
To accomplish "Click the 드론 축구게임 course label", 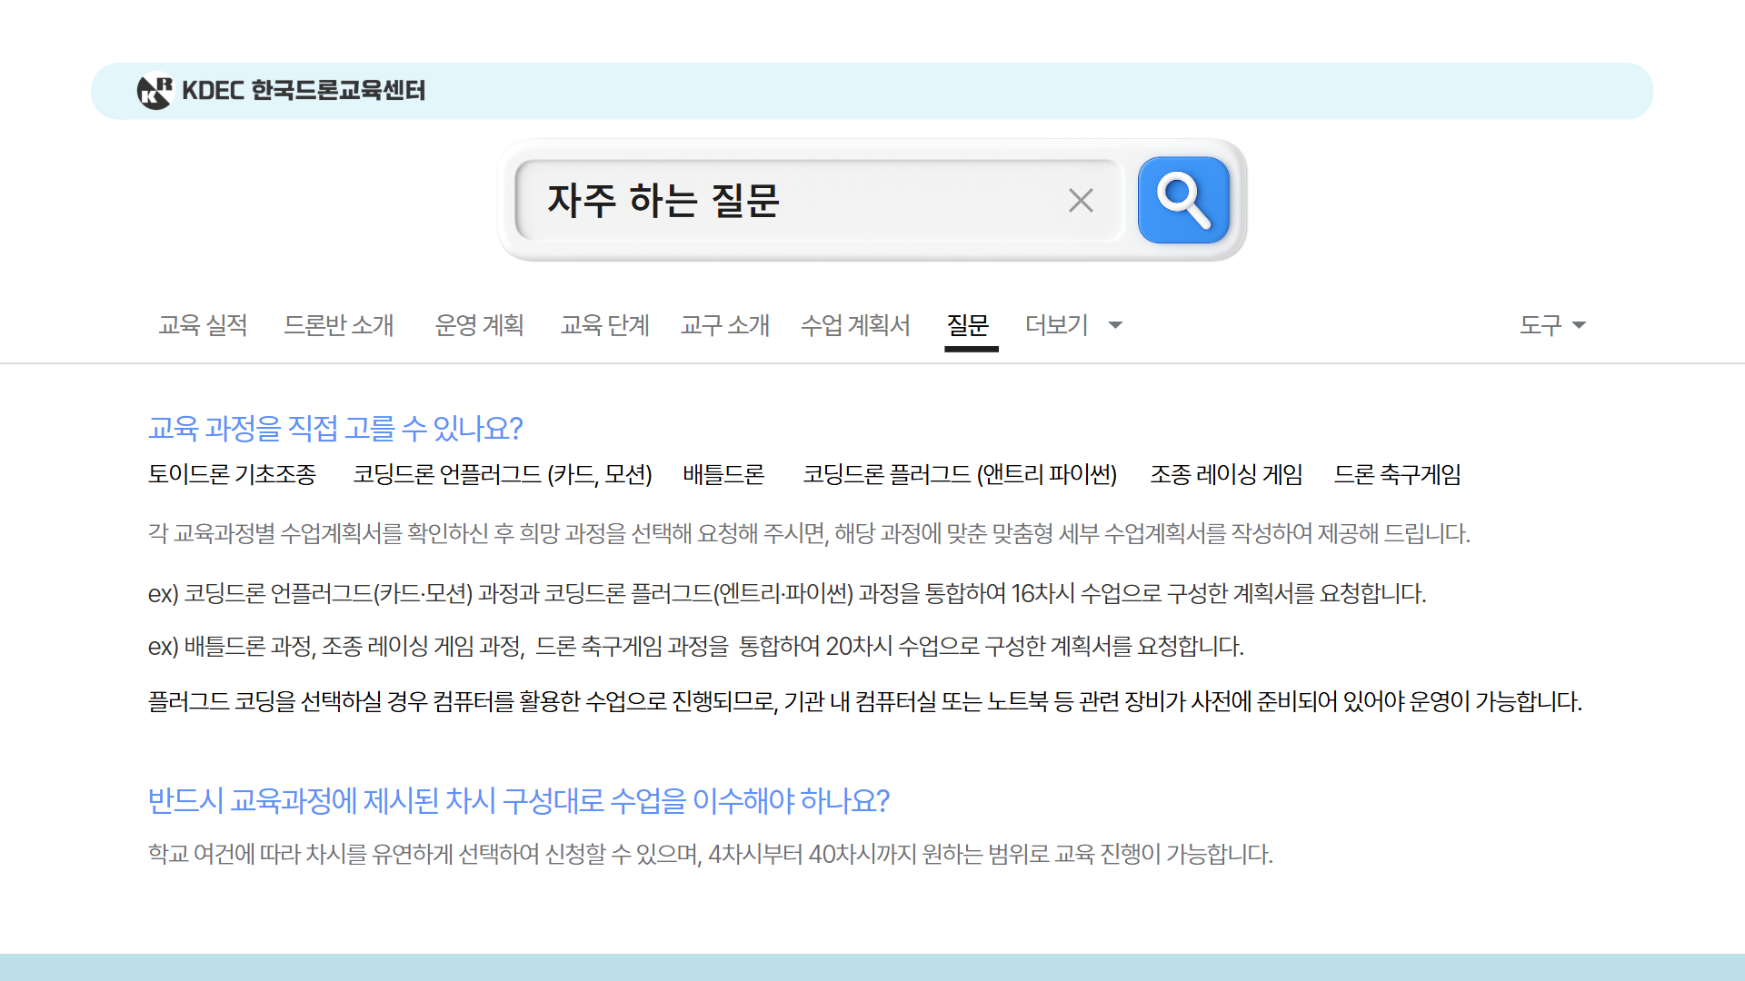I will (x=1400, y=475).
